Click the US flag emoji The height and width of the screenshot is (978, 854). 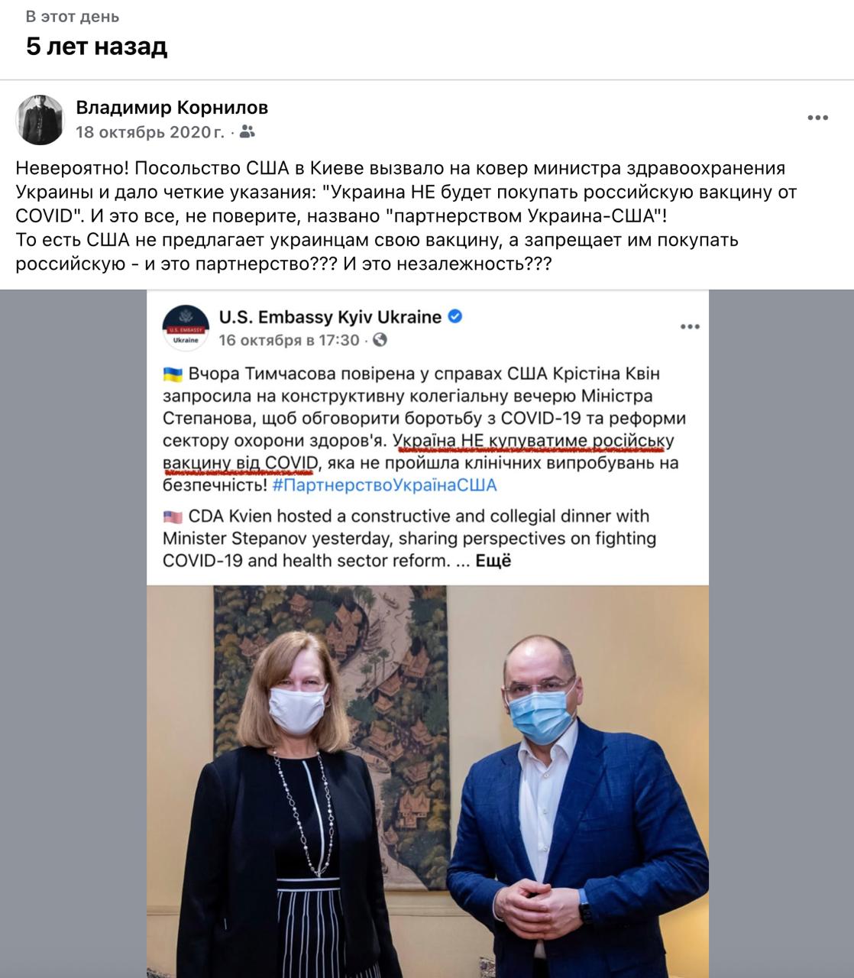(173, 517)
